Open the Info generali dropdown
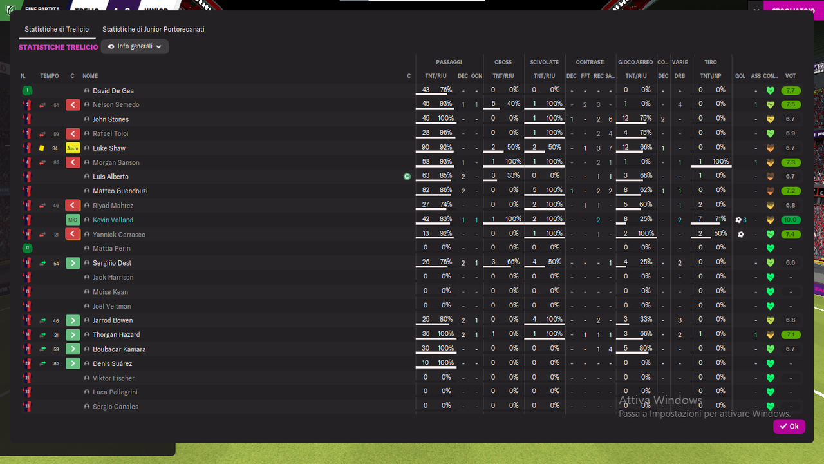The image size is (824, 464). [x=135, y=46]
